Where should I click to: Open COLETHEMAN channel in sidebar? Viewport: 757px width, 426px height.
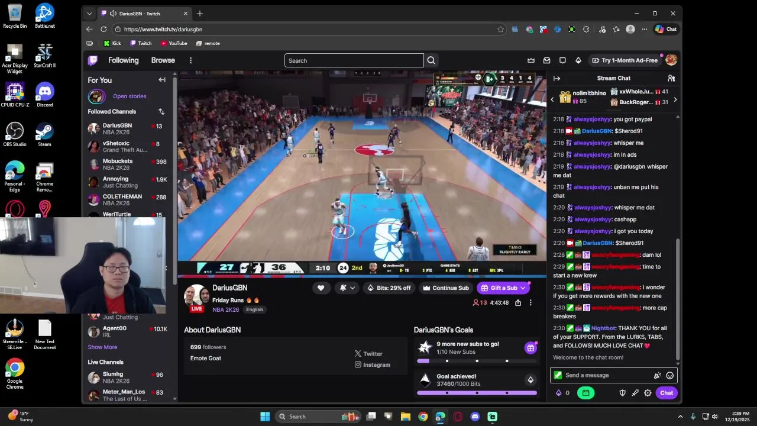(127, 199)
